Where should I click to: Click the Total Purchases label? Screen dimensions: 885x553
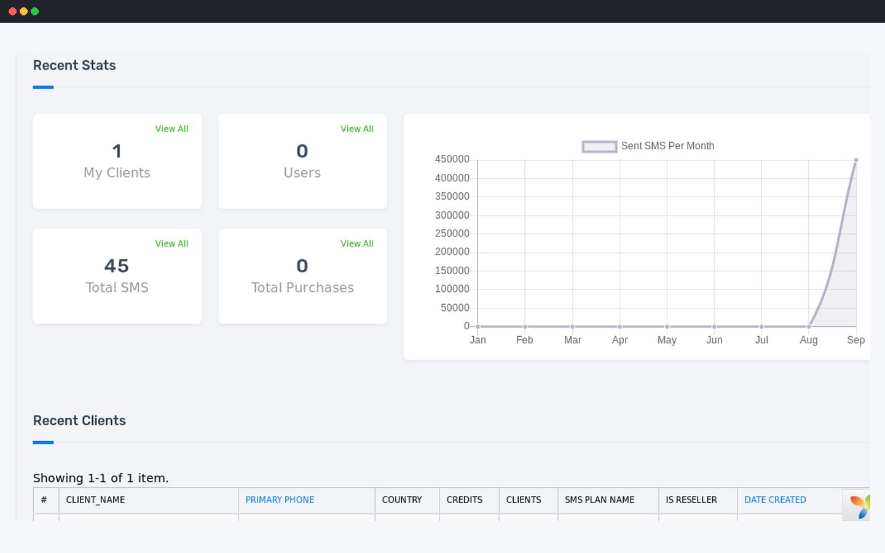tap(302, 288)
